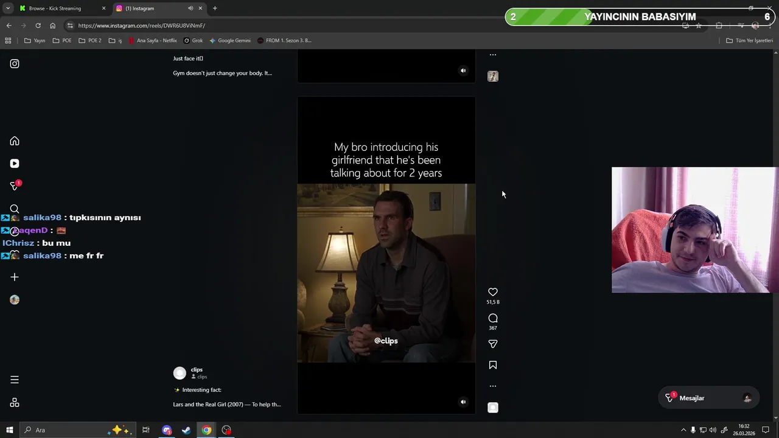Image resolution: width=779 pixels, height=438 pixels.
Task: Expand caption 'Gym doesn't just change your body'
Action: click(x=222, y=73)
